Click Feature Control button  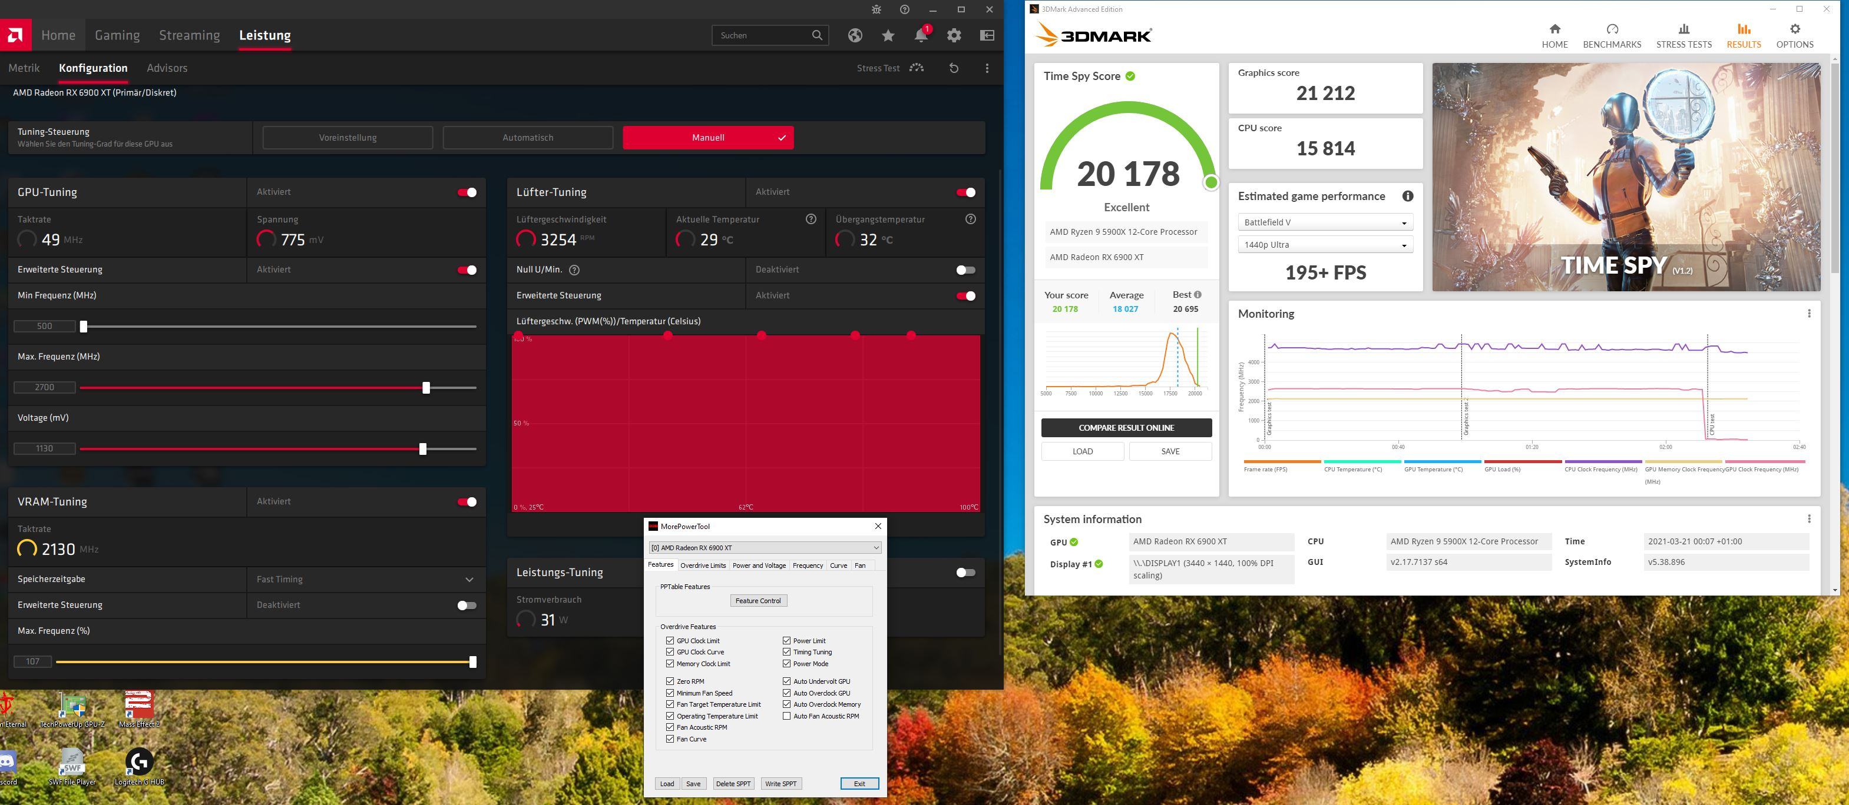pyautogui.click(x=758, y=601)
